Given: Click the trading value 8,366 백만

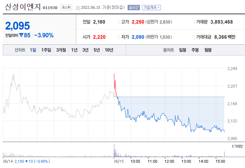Looking at the screenshot, I should pos(225,37).
